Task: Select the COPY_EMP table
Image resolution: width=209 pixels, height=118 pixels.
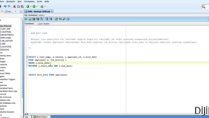Action: click(6, 29)
